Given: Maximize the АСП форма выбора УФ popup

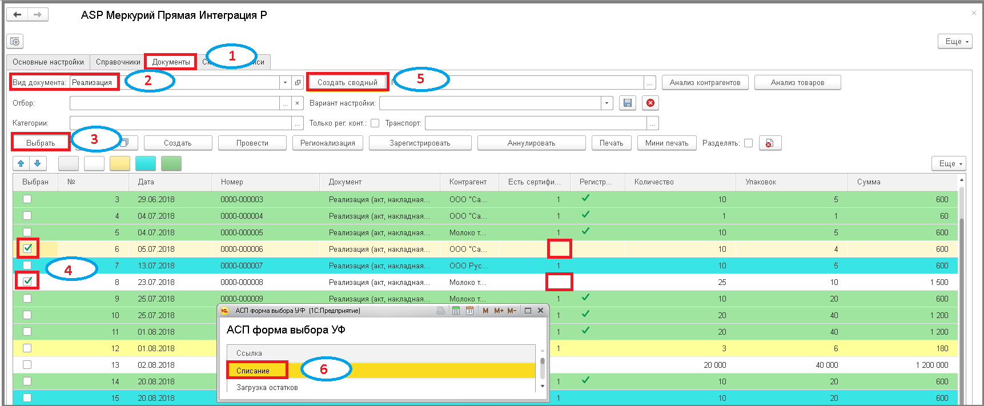Looking at the screenshot, I should tap(528, 311).
